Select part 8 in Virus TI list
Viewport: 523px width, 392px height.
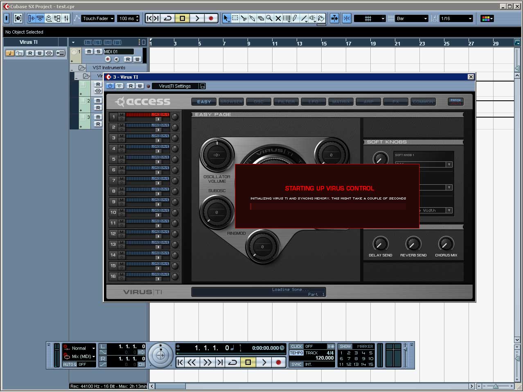pos(114,191)
